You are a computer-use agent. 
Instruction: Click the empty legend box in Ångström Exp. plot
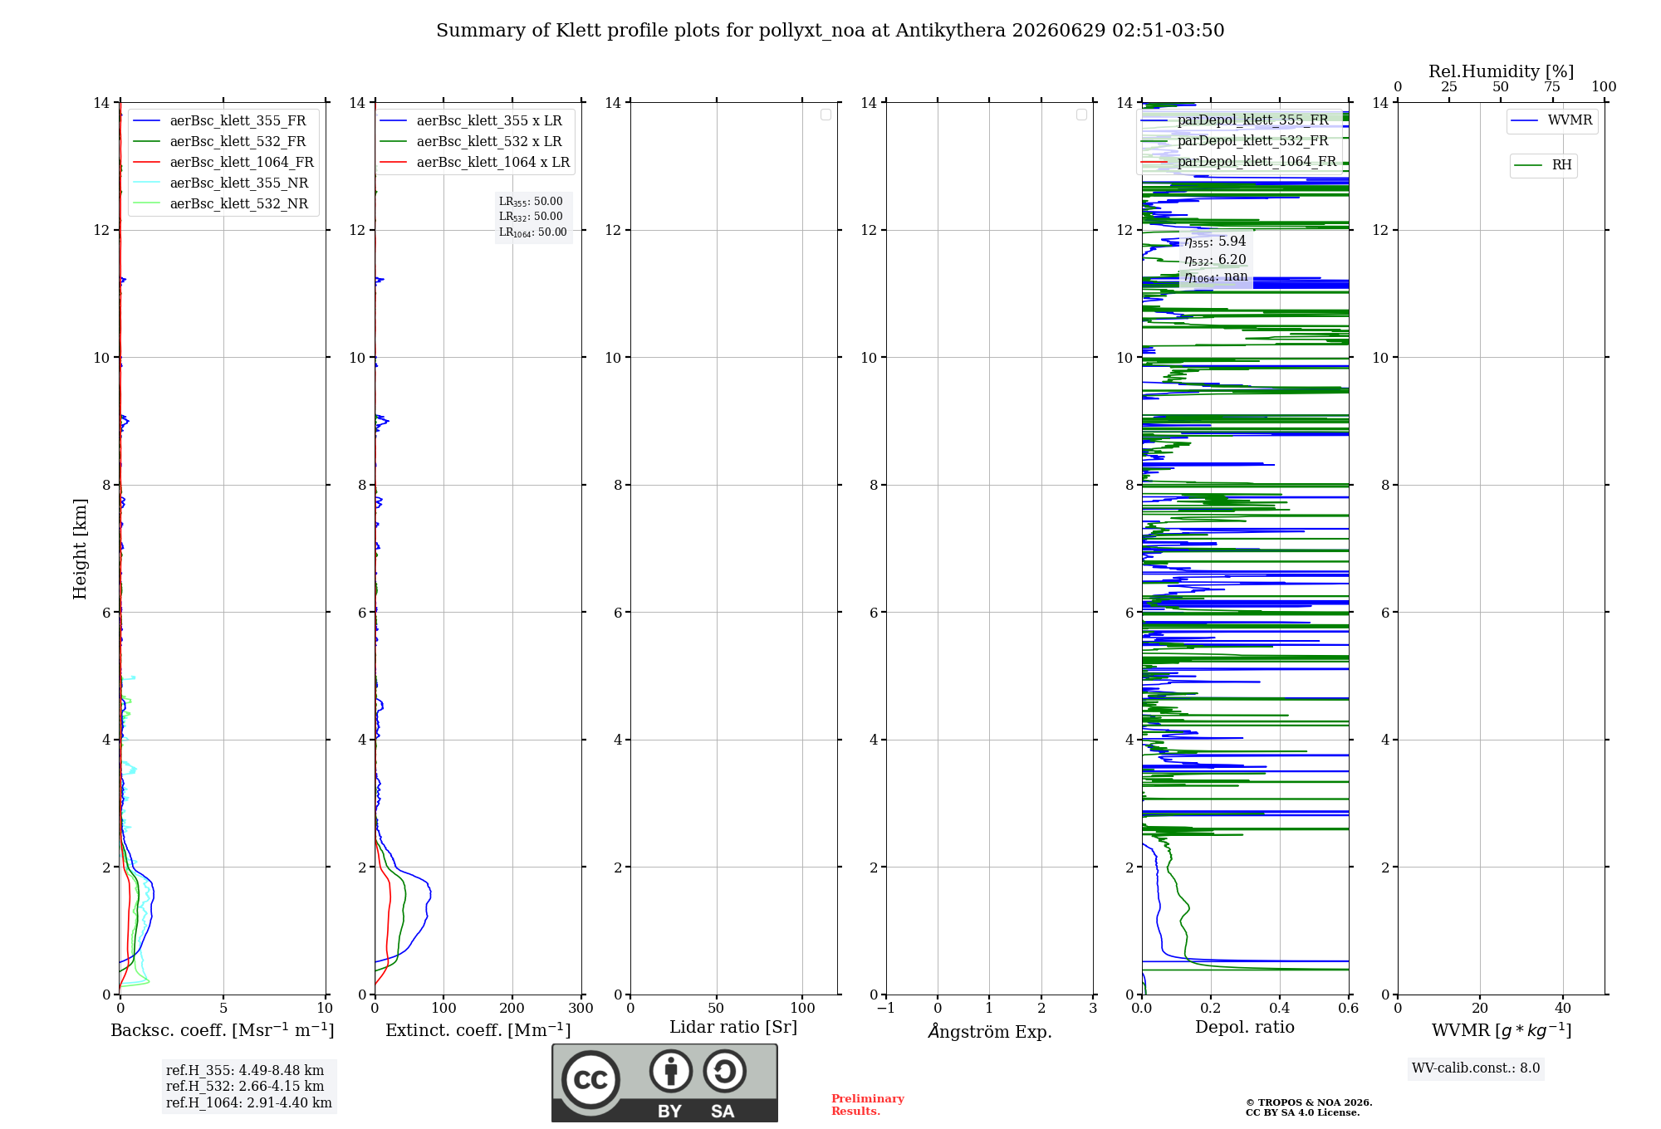pyautogui.click(x=1081, y=115)
